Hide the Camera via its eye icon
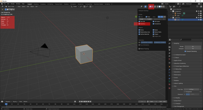This screenshot has width=203, height=110. coord(199,13)
